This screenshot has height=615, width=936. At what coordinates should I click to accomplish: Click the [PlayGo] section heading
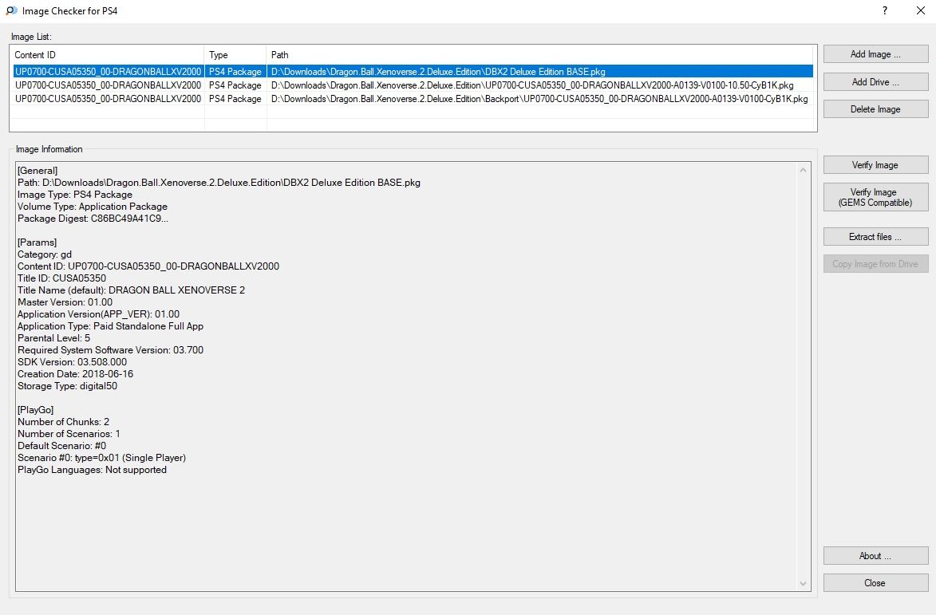point(36,410)
